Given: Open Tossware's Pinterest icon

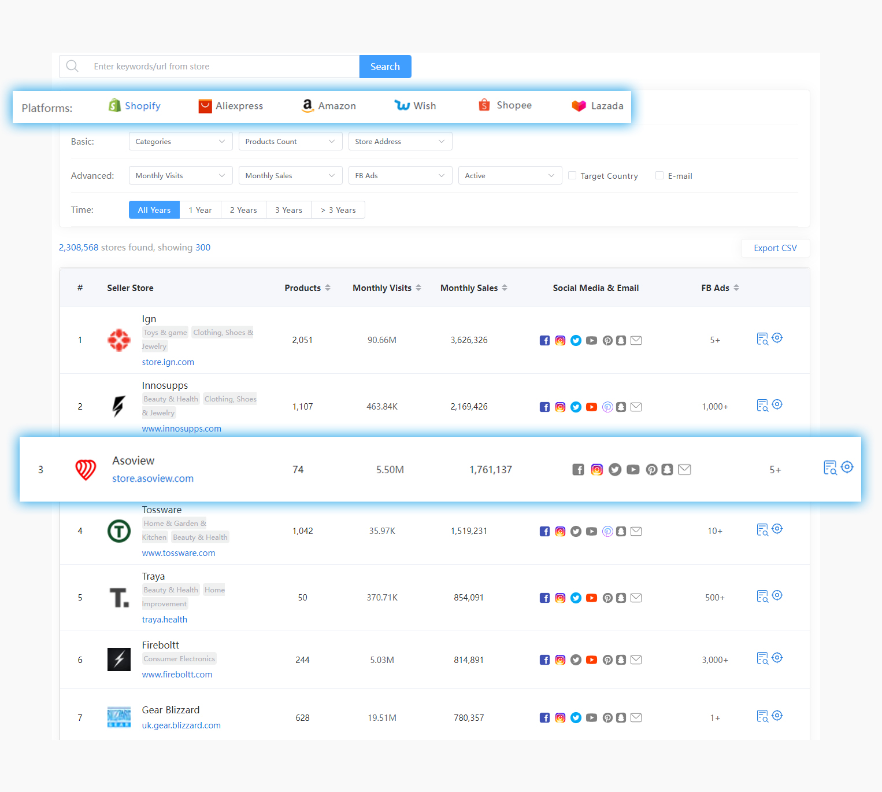Looking at the screenshot, I should 607,531.
